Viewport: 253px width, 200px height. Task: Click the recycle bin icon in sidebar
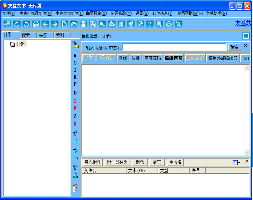pos(75,188)
